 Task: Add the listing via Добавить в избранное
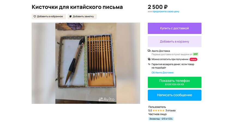[49, 17]
